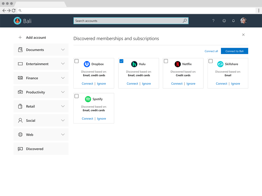Click the Web globe icon
Viewport: 262px width, 196px height.
(x=20, y=134)
